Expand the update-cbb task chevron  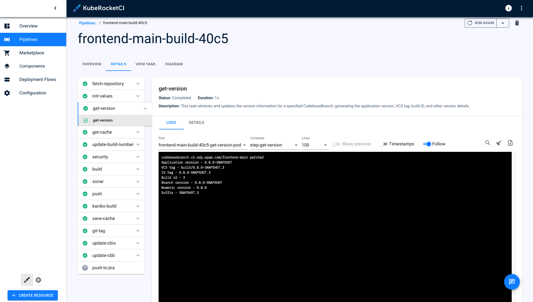point(138,255)
